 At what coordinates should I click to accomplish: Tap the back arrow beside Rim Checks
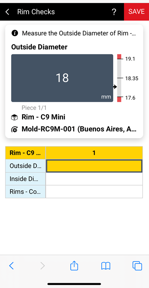click(7, 12)
